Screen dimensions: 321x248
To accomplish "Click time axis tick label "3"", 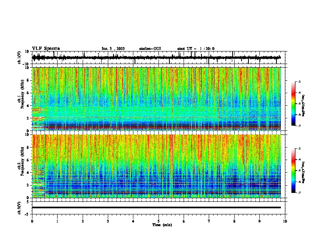I will point(108,221).
